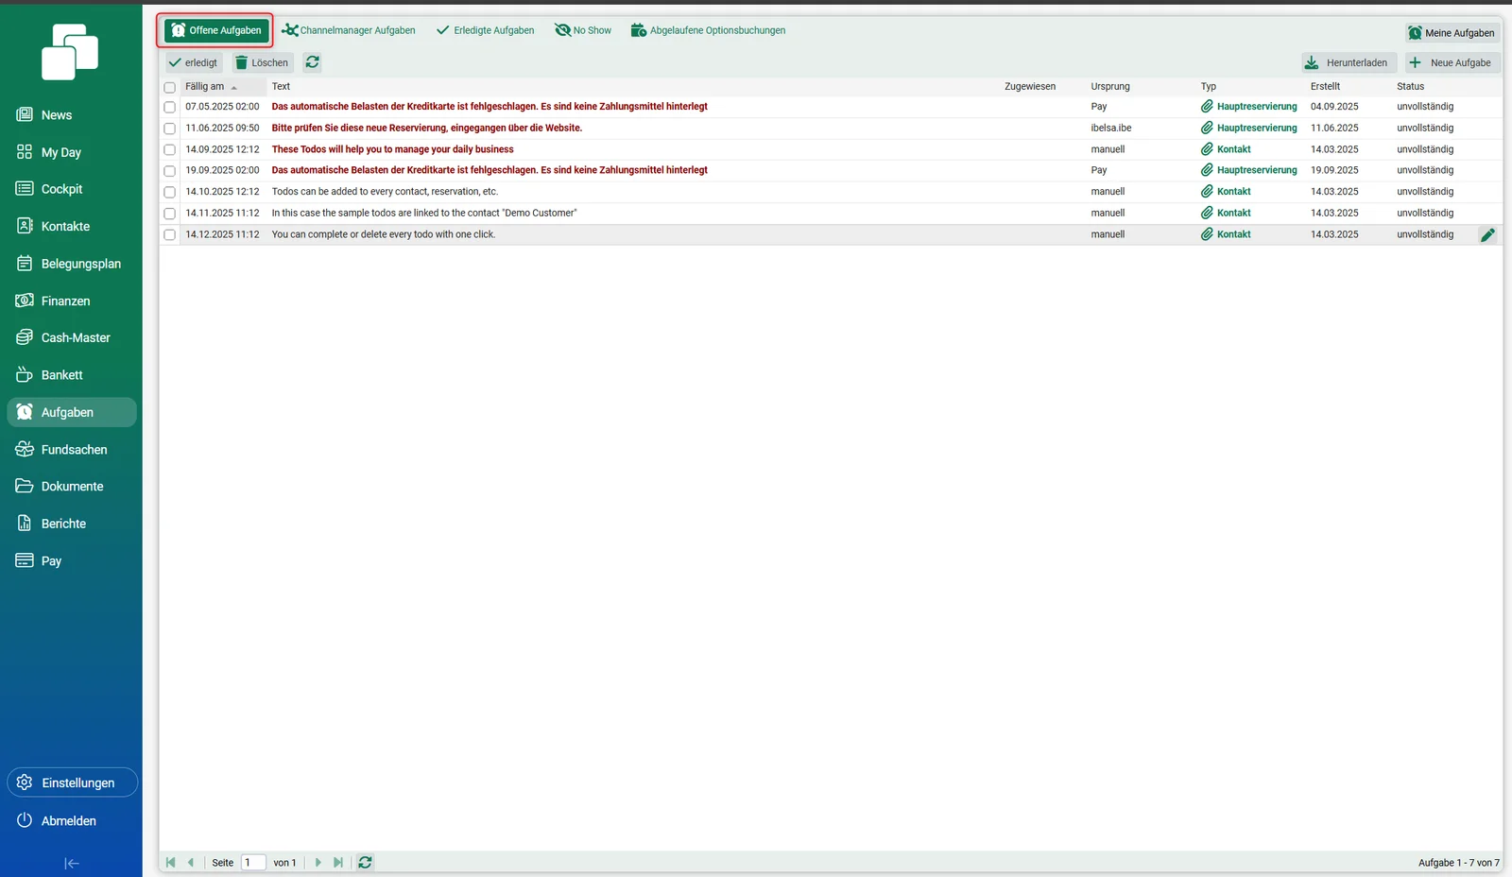Switch to the Offene Aufgaben tab
Screen dimensions: 1512x877
tap(216, 30)
